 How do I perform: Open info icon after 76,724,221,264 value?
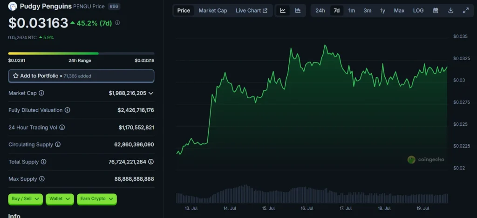pos(151,162)
